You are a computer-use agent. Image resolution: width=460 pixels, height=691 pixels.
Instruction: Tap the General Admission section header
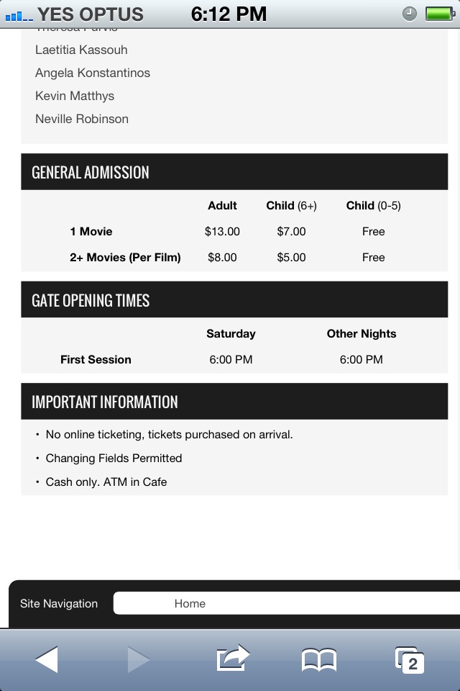(234, 172)
